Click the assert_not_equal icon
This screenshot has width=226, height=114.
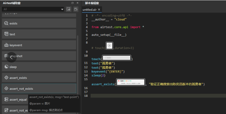pos(6,110)
